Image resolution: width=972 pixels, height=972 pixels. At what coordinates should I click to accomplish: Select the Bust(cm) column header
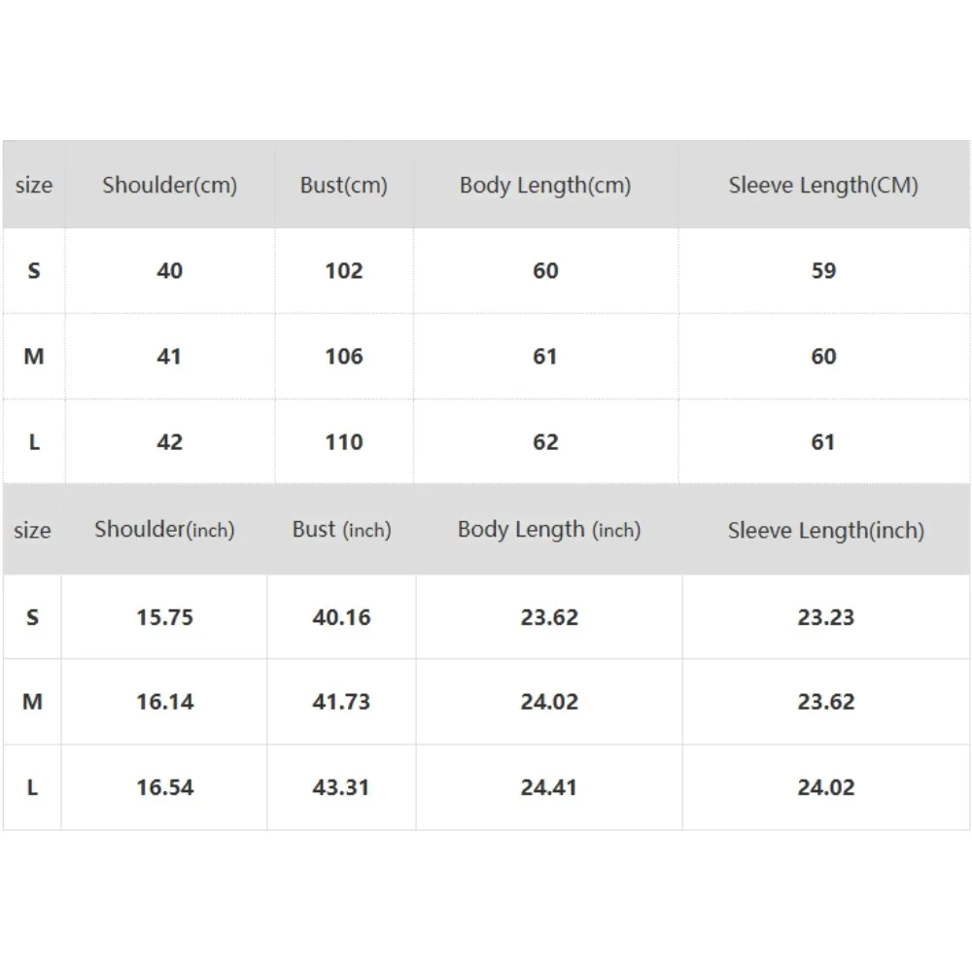pos(343,185)
